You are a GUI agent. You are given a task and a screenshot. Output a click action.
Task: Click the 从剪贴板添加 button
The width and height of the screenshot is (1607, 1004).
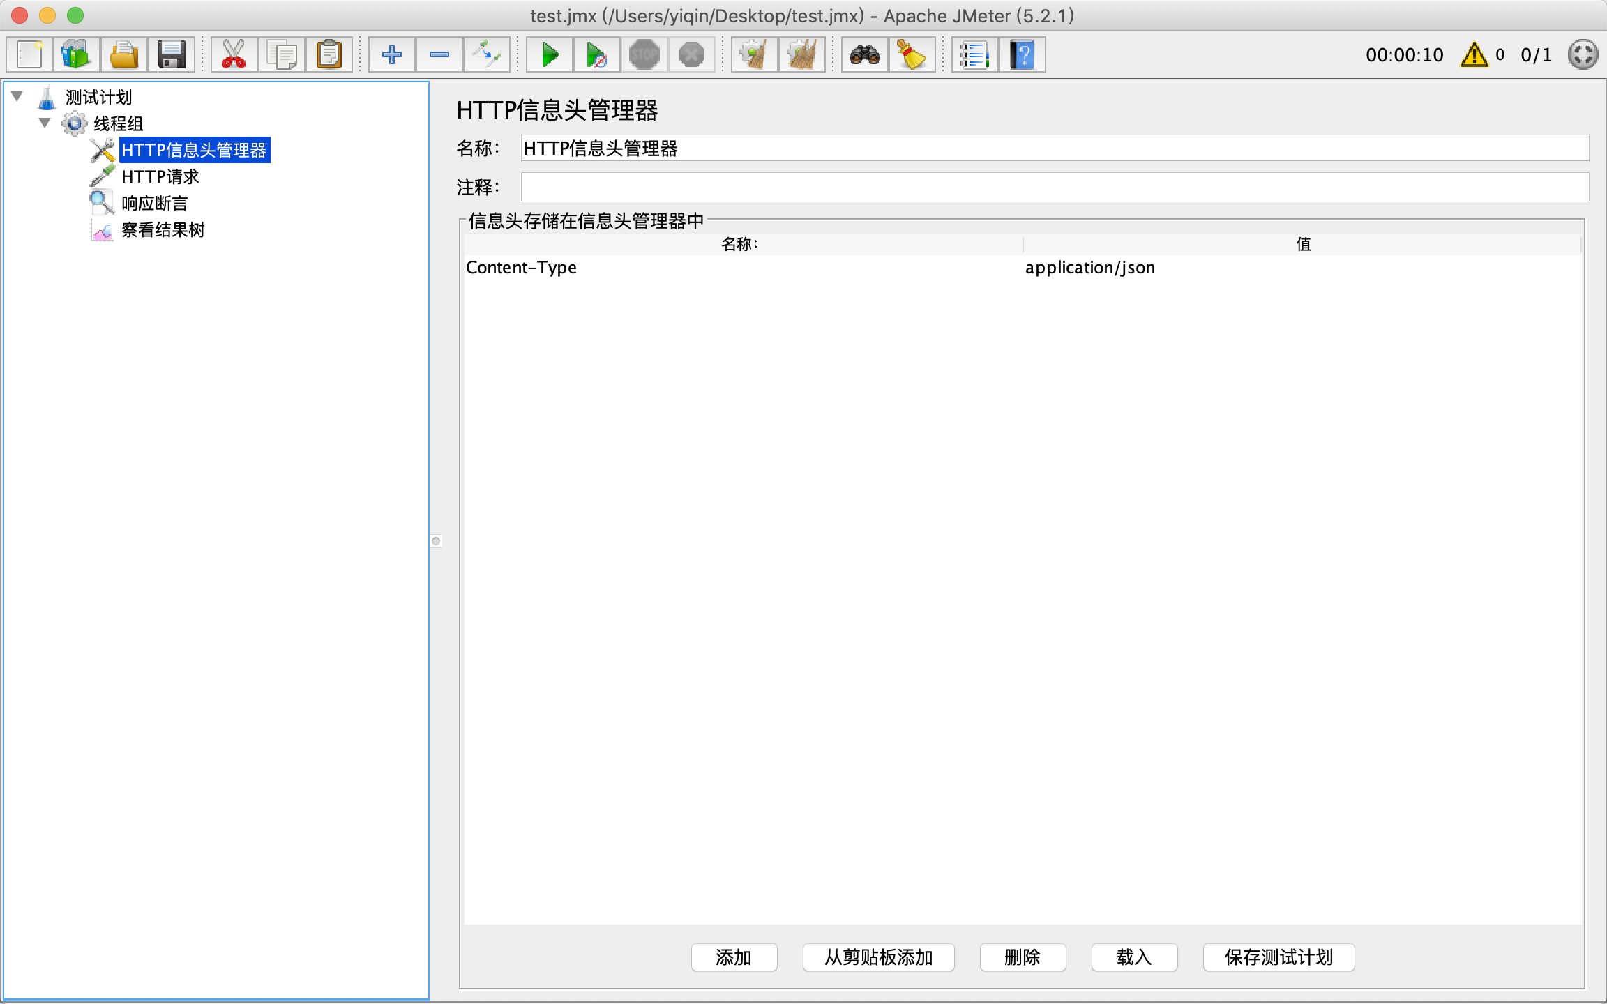click(878, 957)
